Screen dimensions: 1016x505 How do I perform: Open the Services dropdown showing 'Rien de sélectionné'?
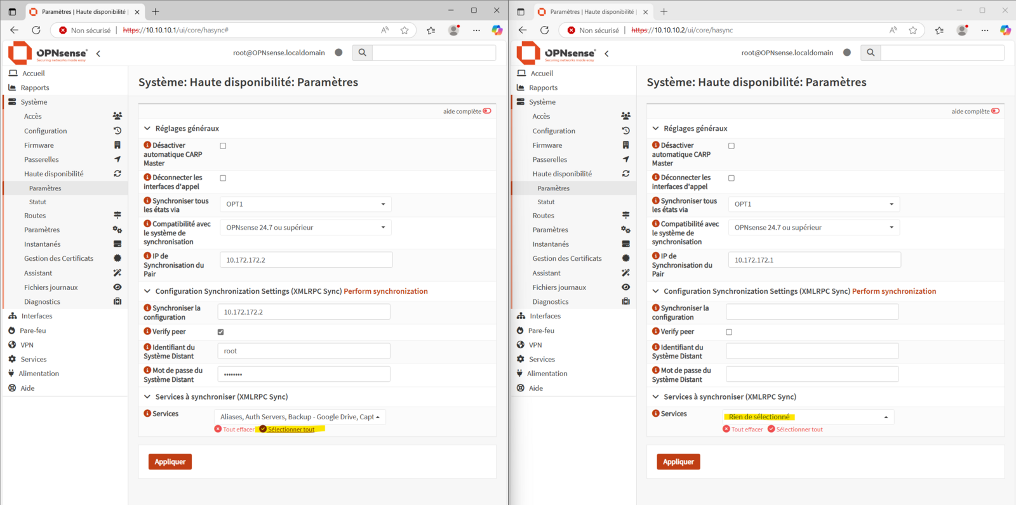coord(808,417)
